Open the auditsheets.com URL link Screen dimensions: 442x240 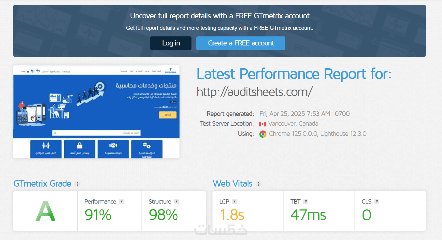tap(255, 92)
